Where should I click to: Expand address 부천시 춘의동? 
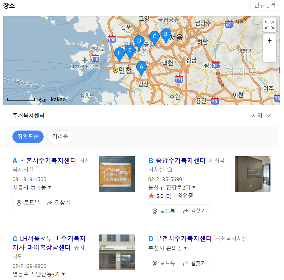[168, 248]
